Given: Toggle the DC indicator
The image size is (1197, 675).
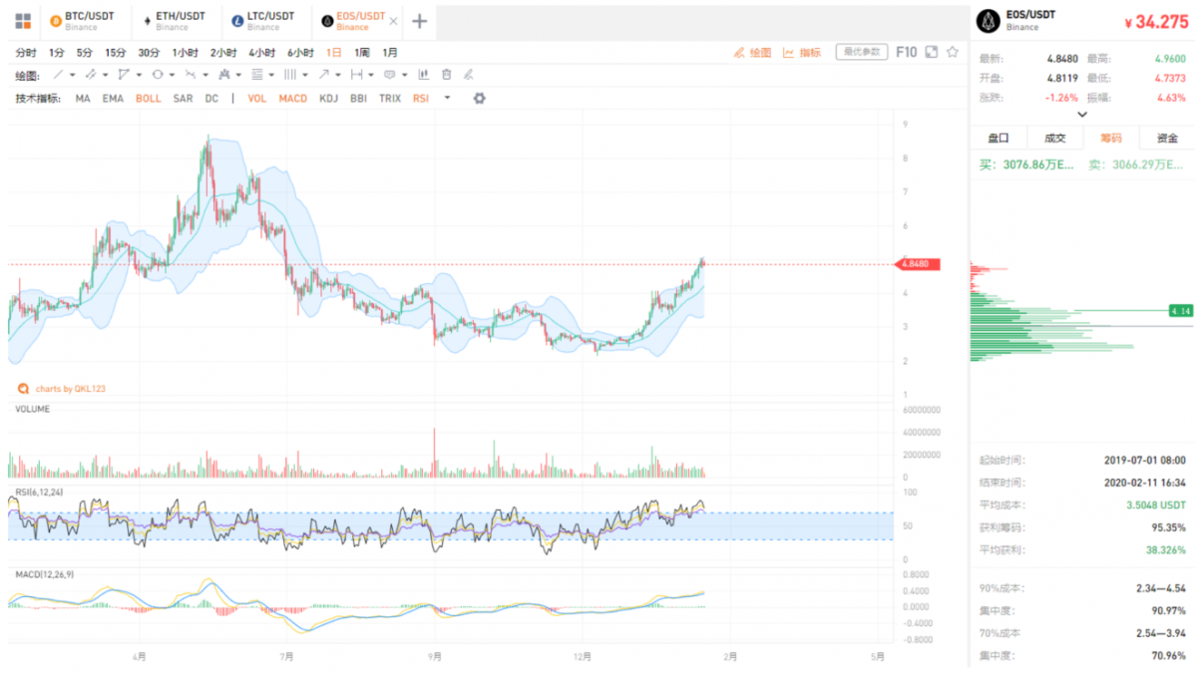Looking at the screenshot, I should (x=211, y=98).
